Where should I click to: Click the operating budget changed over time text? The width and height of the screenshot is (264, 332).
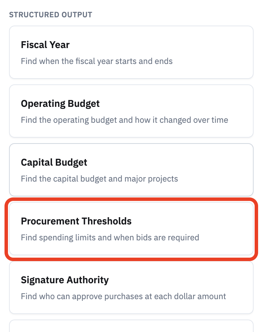tap(124, 120)
